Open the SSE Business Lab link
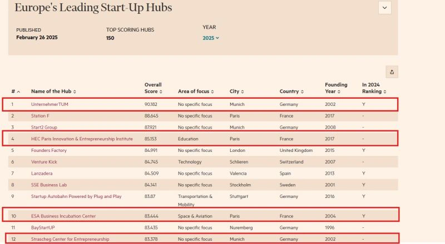Screen dimensions: 445x244 [x=50, y=185]
